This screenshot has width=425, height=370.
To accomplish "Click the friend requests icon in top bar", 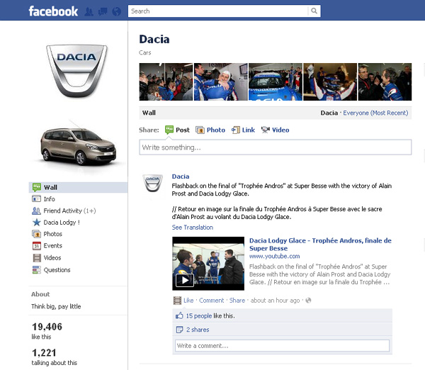I will point(89,11).
